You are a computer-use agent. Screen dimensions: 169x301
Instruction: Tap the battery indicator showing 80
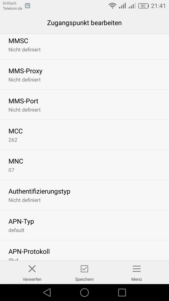click(x=143, y=6)
